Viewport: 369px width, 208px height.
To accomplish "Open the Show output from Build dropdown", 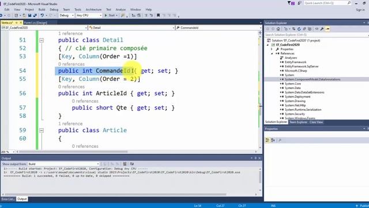I will point(64,164).
